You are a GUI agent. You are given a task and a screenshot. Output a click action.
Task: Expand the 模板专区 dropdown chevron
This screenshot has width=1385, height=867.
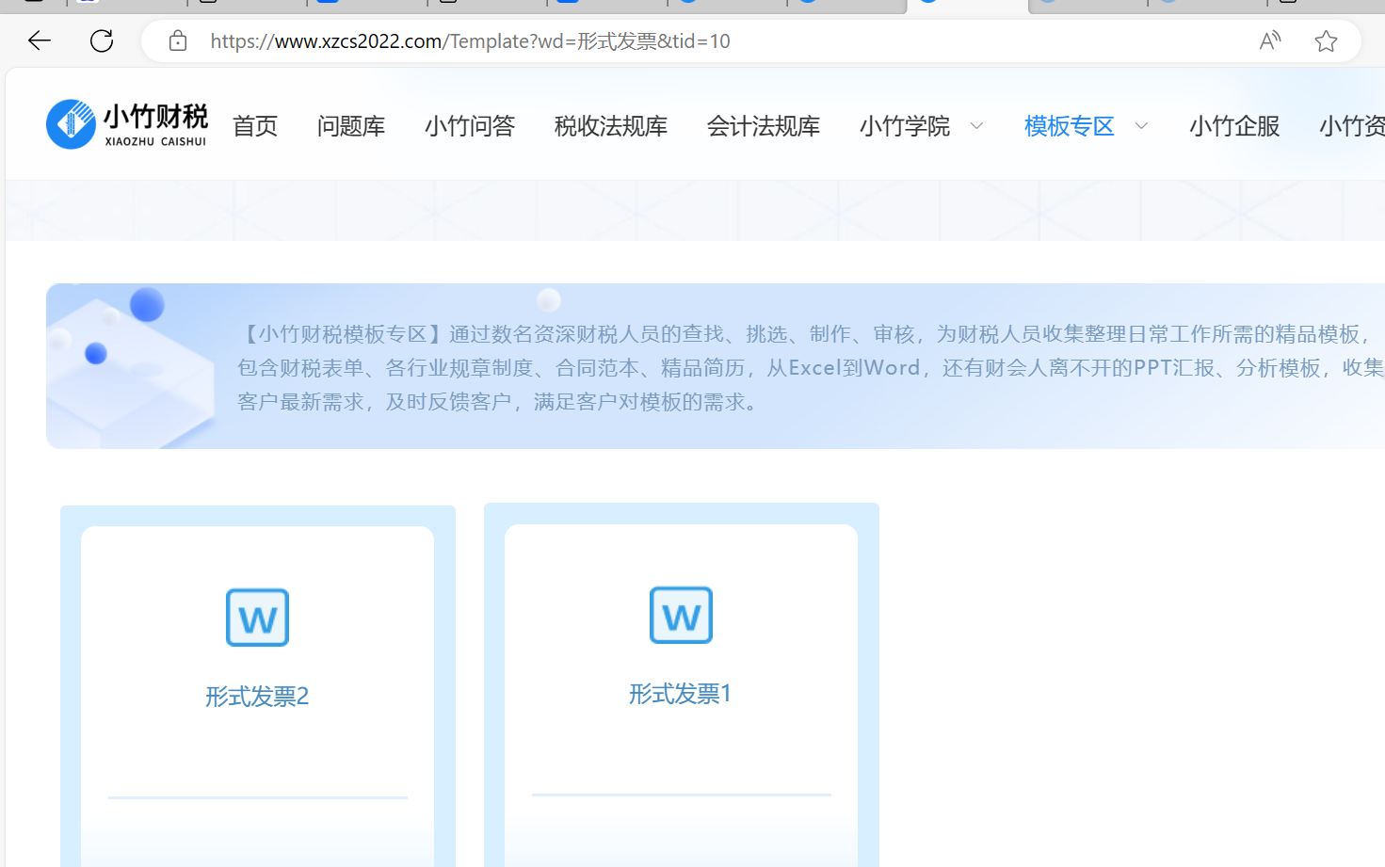click(x=1141, y=126)
